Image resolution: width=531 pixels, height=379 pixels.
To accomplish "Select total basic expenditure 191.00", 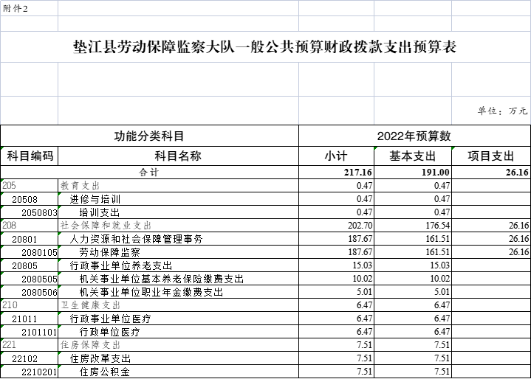I will 413,172.
